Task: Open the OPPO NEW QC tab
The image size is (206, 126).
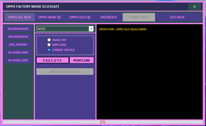Action: 50,17
